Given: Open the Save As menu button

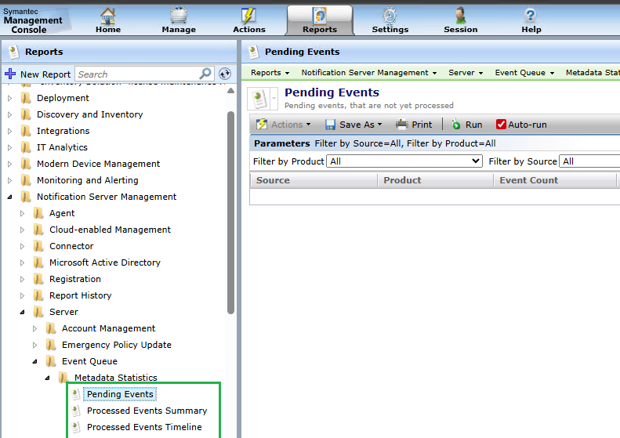Looking at the screenshot, I should [x=354, y=125].
